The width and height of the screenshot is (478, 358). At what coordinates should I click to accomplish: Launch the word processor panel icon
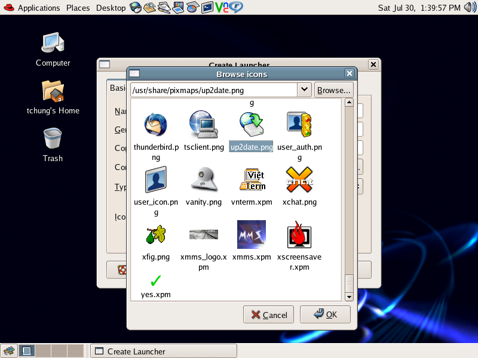click(x=164, y=7)
